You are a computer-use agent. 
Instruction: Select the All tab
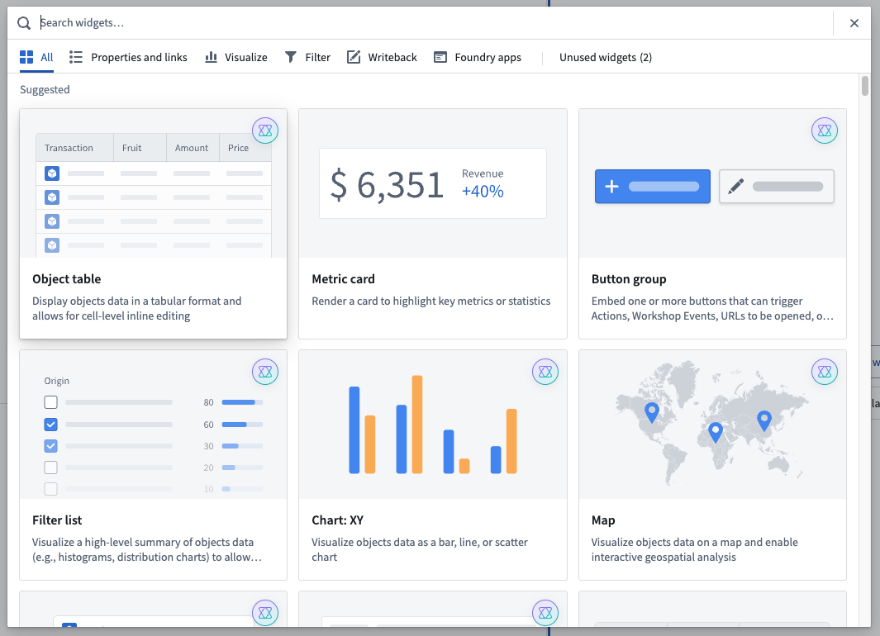click(36, 57)
